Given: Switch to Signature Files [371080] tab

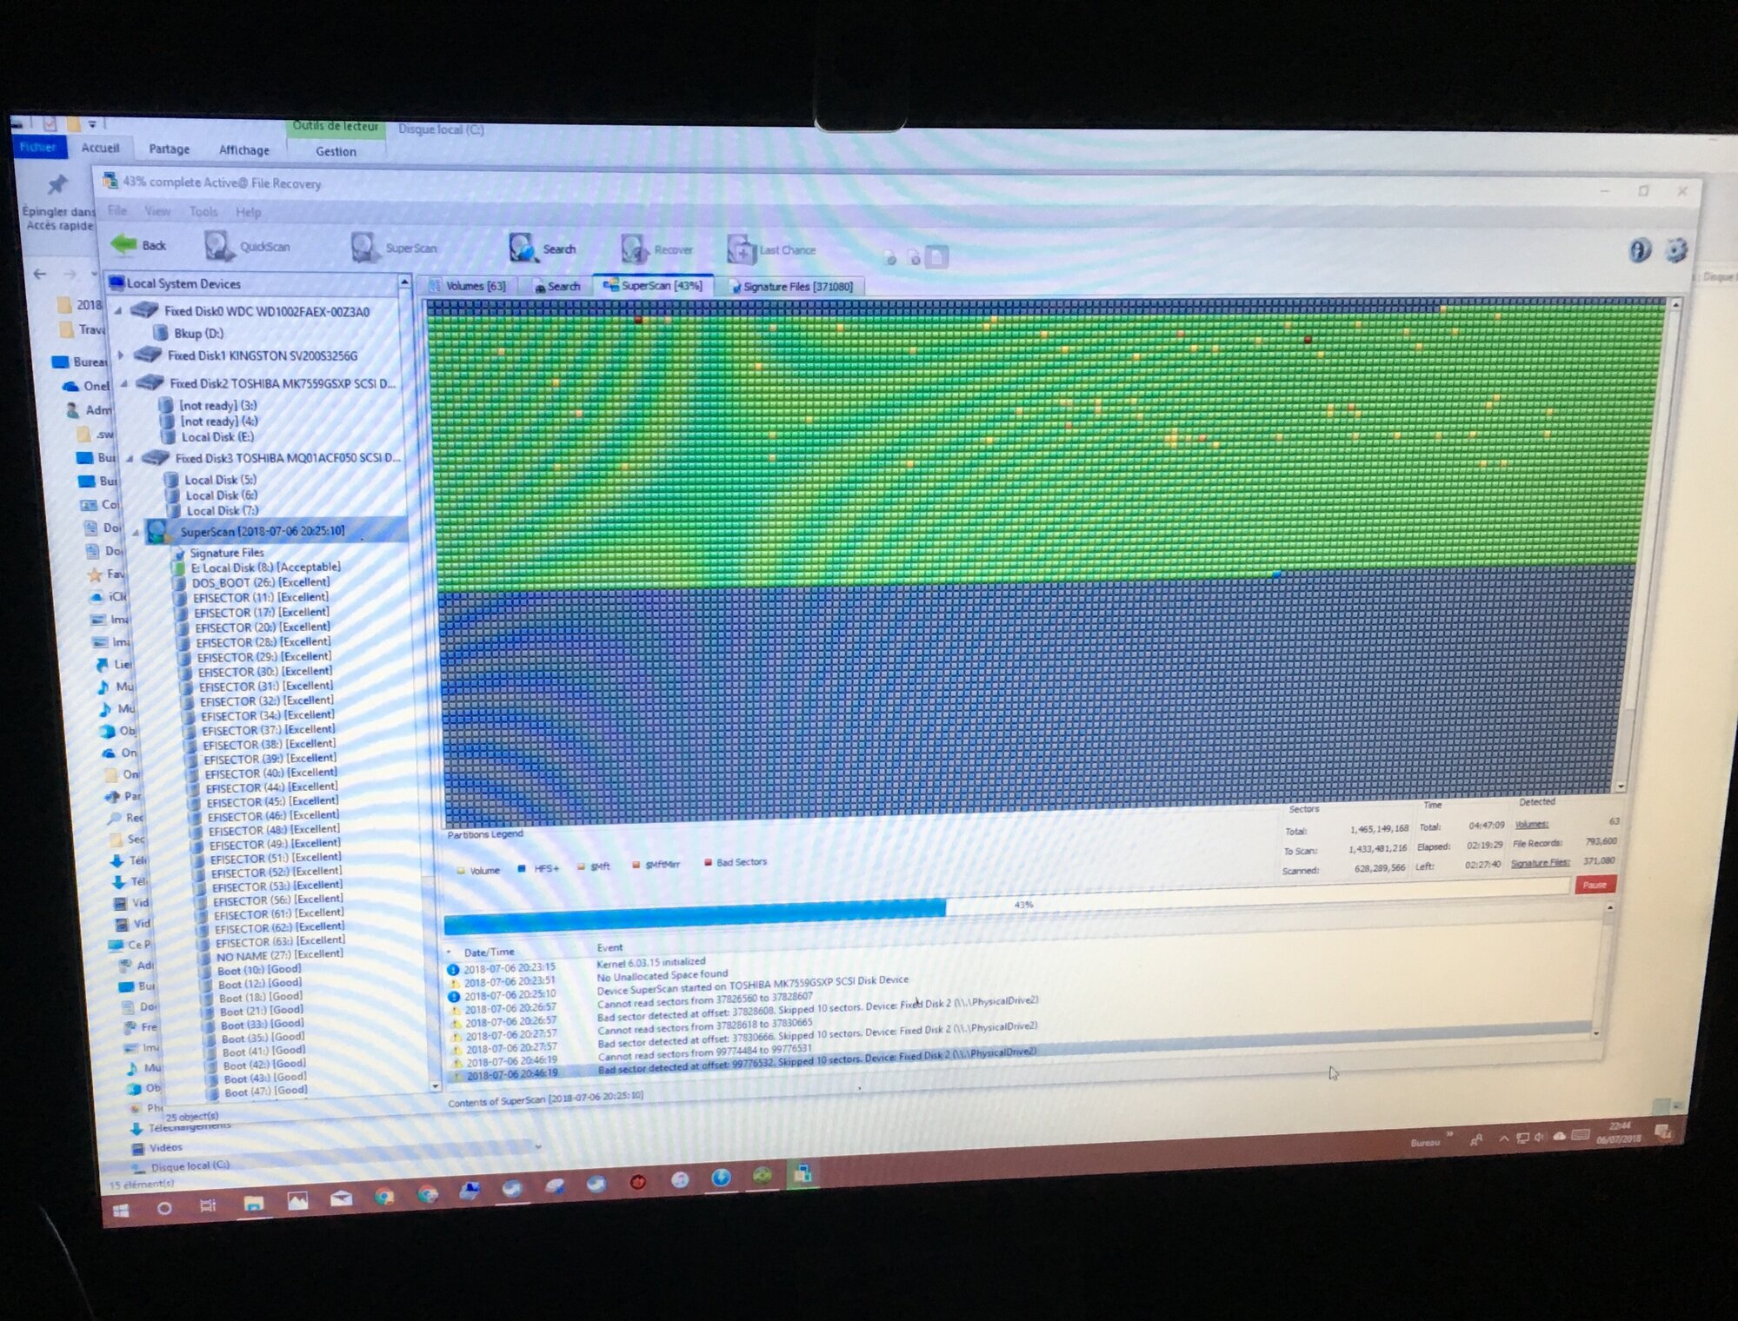Looking at the screenshot, I should [789, 286].
